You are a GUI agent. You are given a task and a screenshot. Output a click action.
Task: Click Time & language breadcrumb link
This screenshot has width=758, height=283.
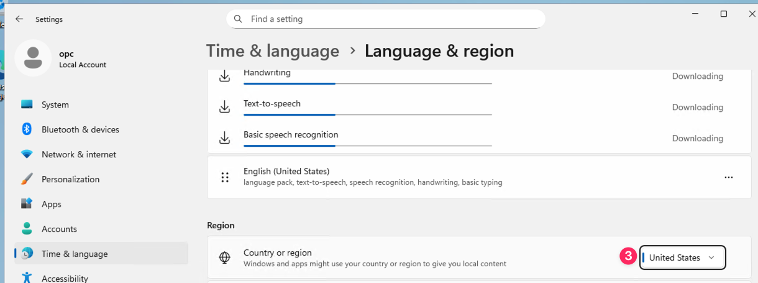tap(273, 51)
